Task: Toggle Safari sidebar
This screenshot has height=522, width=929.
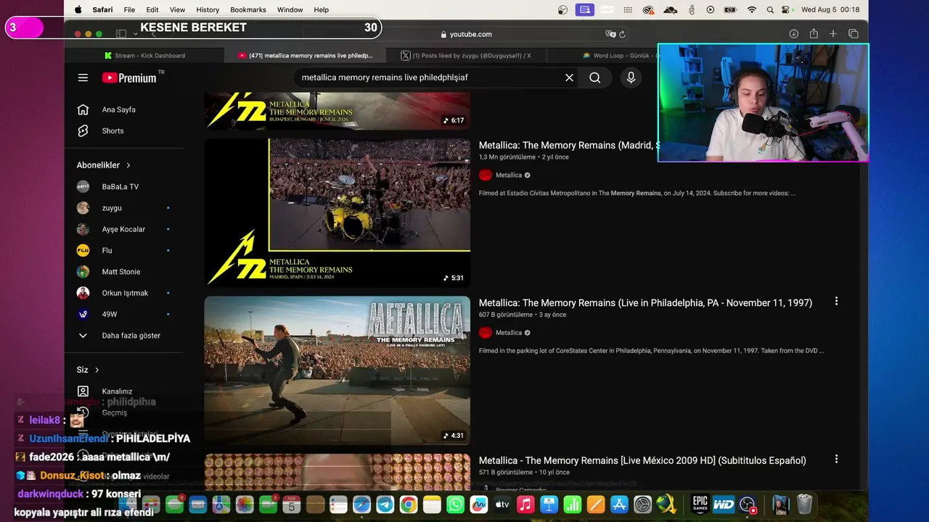Action: point(121,34)
